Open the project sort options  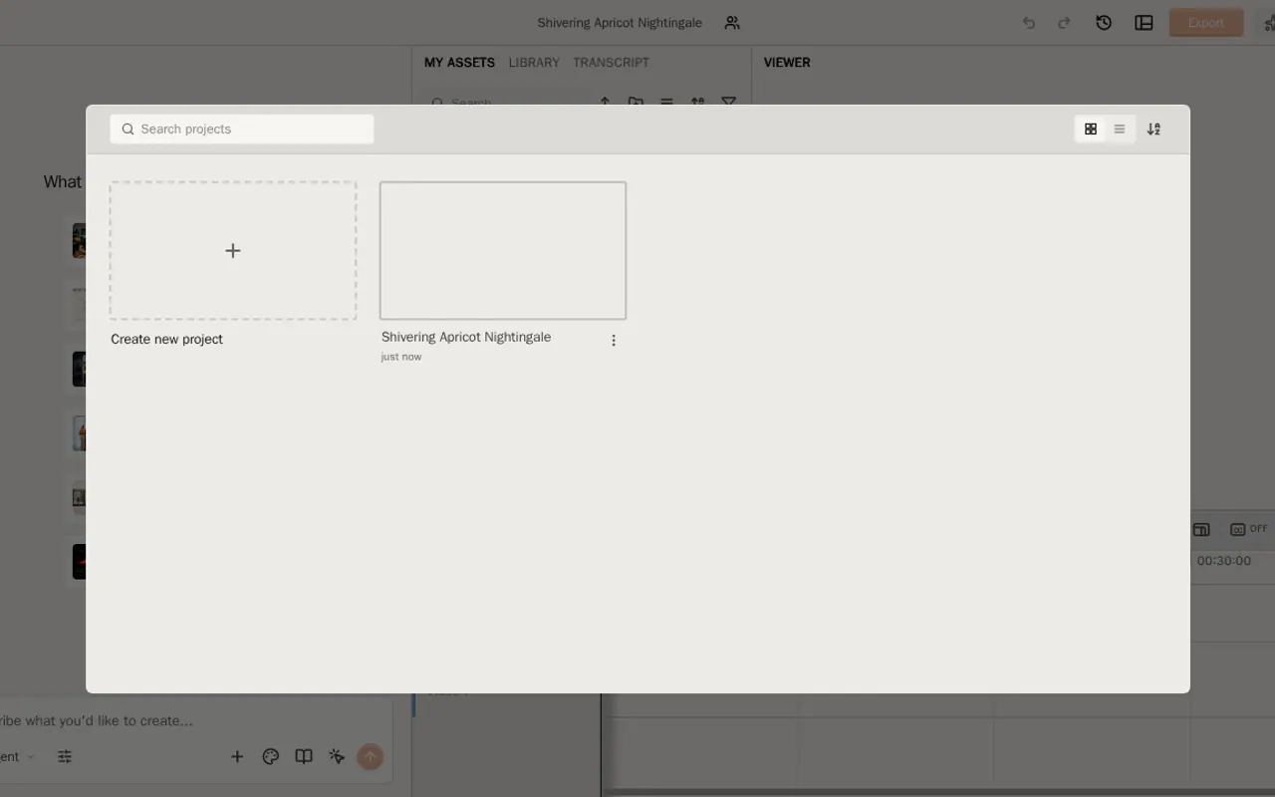pos(1153,130)
